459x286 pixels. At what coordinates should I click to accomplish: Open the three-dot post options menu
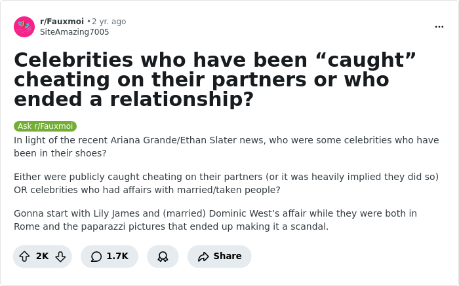point(439,27)
